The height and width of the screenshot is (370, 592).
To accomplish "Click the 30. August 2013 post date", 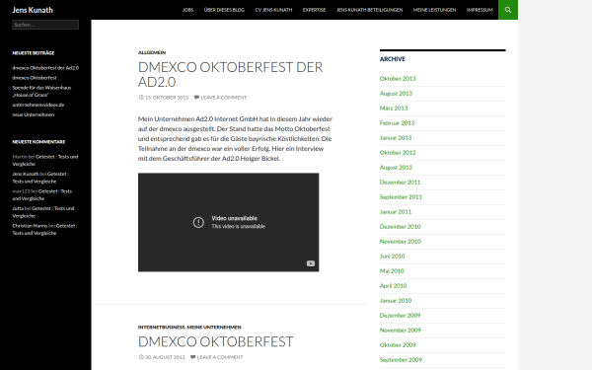I will (x=165, y=357).
